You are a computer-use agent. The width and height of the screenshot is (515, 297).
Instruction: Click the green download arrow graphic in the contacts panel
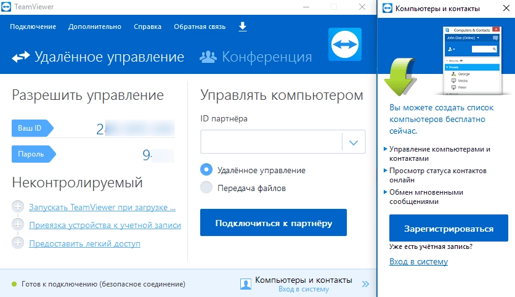point(400,77)
